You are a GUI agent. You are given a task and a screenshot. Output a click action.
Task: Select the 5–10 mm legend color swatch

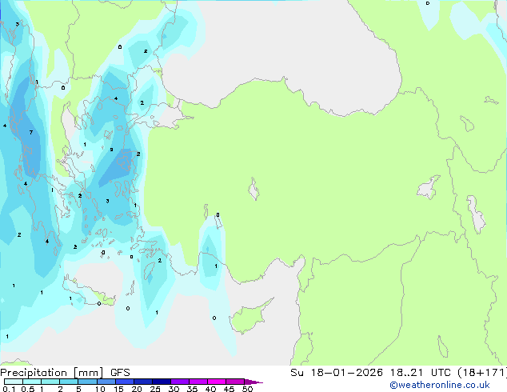tap(87, 382)
